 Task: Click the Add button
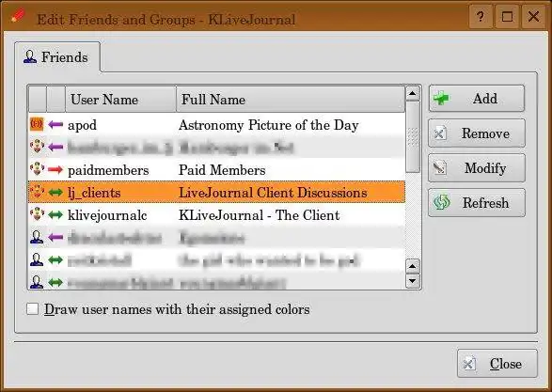pyautogui.click(x=477, y=99)
